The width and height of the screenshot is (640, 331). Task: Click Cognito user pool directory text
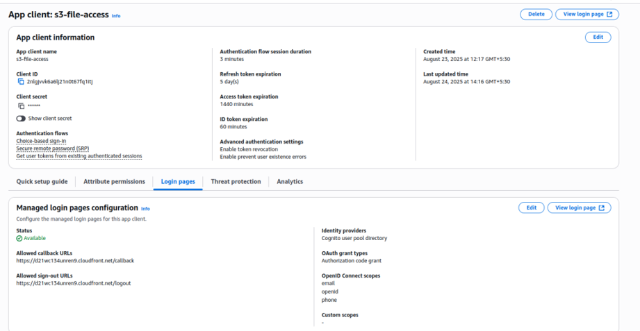pos(354,238)
